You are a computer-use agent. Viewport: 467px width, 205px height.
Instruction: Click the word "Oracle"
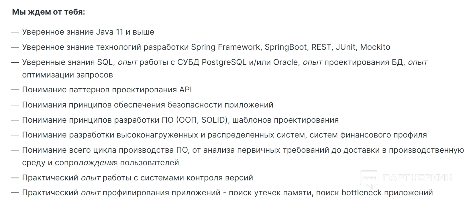(x=285, y=62)
